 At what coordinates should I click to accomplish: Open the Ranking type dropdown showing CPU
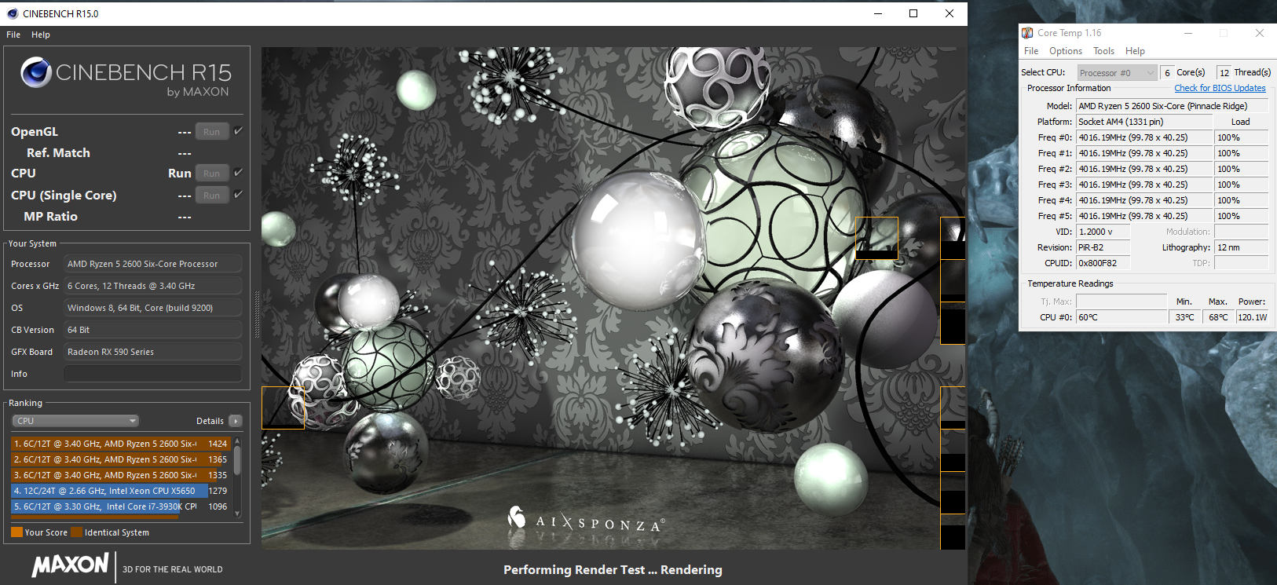(75, 421)
